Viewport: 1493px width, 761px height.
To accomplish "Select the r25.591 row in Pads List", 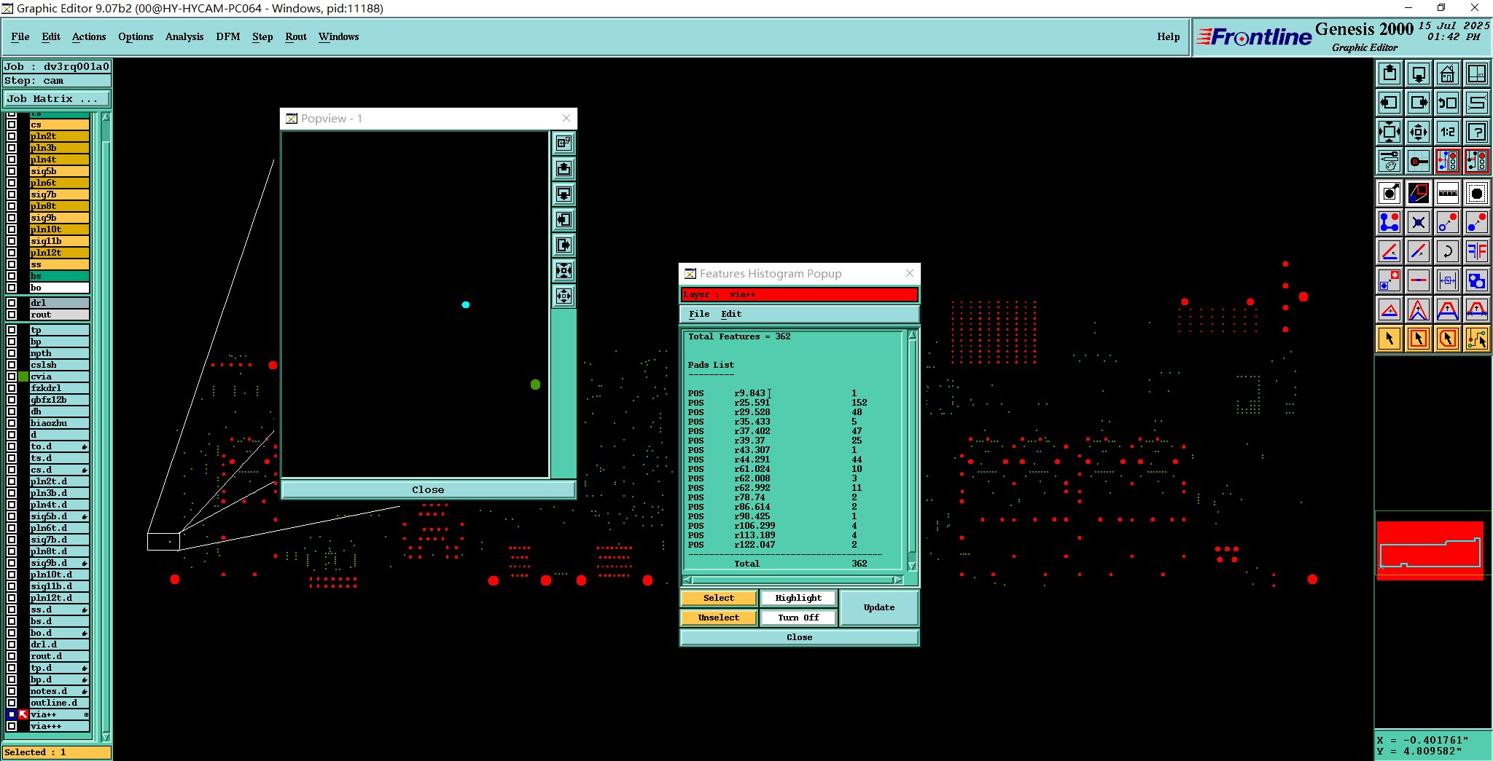I will 778,403.
